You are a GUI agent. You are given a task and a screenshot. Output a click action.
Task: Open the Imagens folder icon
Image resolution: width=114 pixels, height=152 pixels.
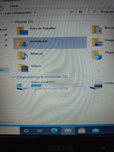pyautogui.click(x=97, y=42)
